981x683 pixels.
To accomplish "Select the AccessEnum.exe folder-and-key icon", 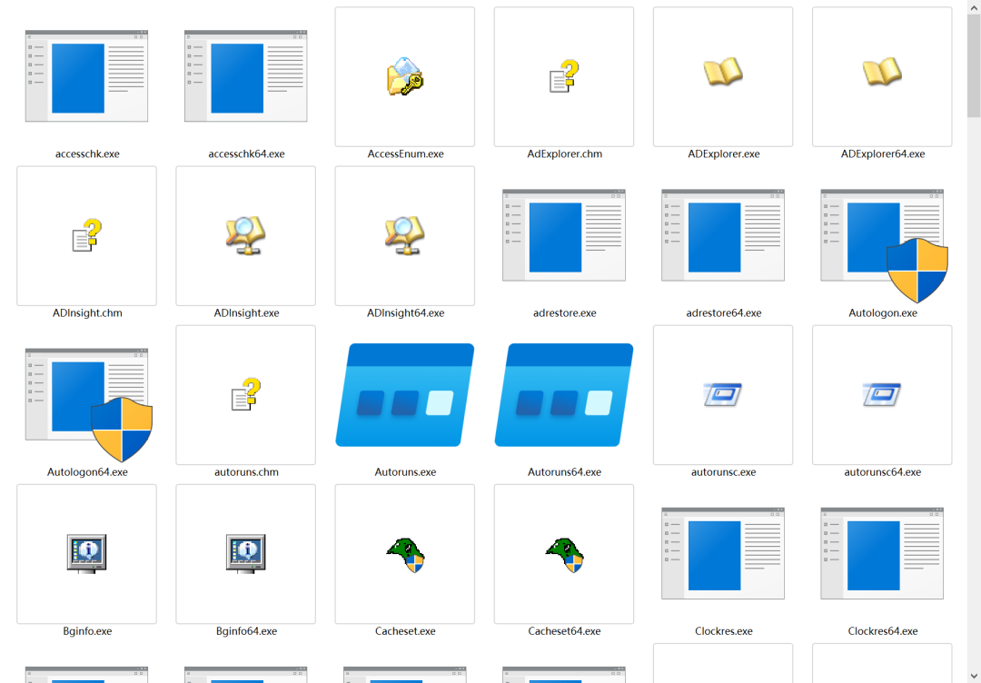I will [404, 76].
